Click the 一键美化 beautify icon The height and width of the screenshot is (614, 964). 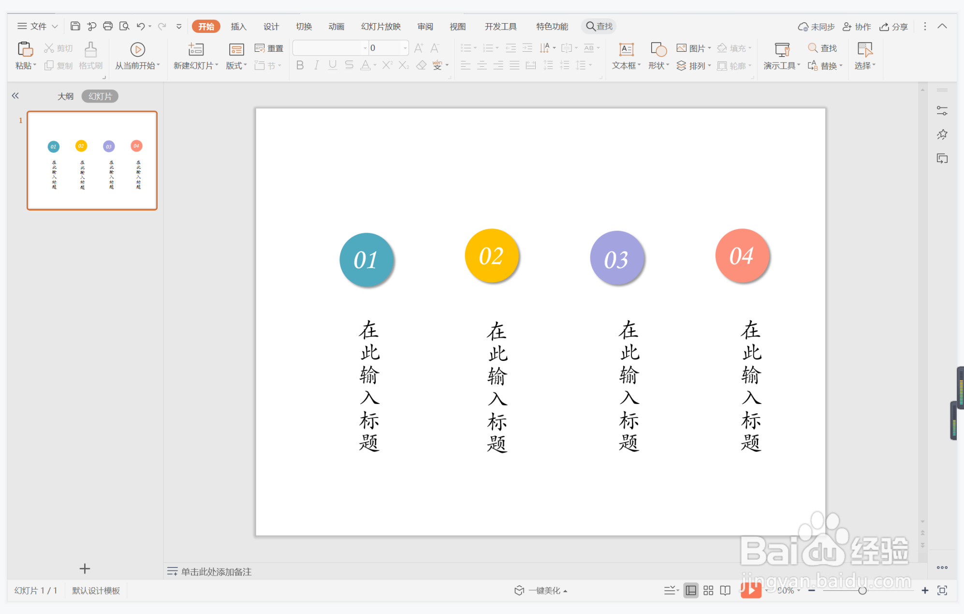pyautogui.click(x=540, y=590)
